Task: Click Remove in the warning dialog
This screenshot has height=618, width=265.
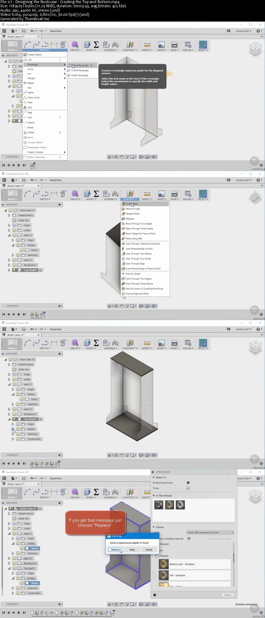Action: pyautogui.click(x=115, y=549)
